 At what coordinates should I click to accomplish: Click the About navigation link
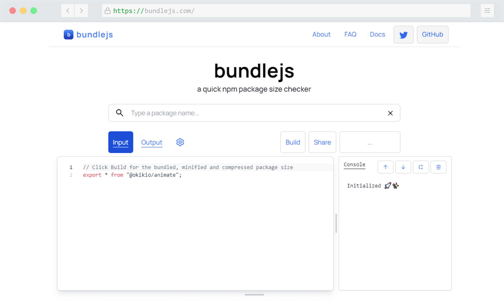point(321,35)
